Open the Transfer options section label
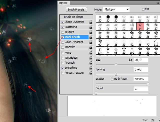 point(70,47)
